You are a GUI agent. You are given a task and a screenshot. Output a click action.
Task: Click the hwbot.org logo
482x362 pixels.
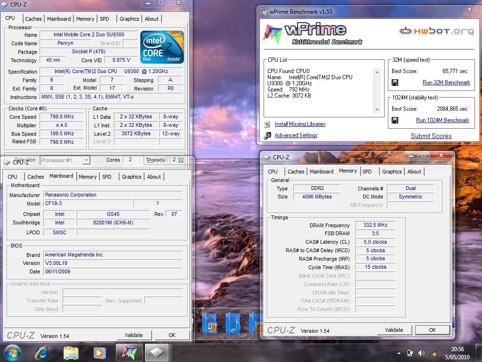coord(436,31)
